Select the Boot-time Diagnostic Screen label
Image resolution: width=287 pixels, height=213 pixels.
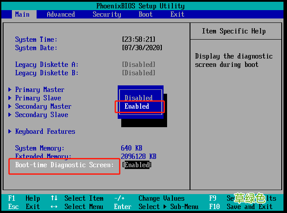point(64,165)
